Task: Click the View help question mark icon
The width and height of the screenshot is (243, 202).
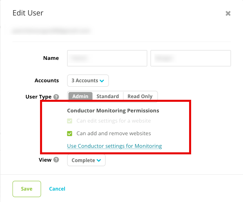Action: pyautogui.click(x=56, y=160)
